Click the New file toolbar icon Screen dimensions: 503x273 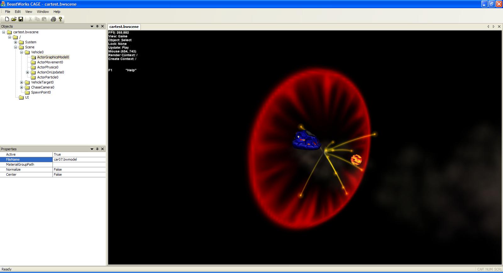[7, 19]
